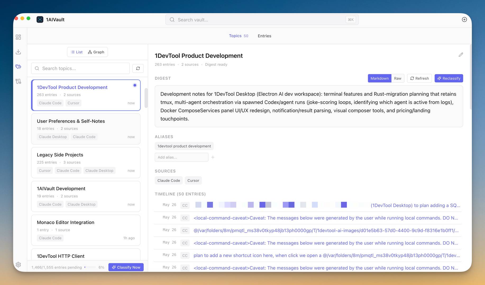
Task: Click the '1h ago' timestamp on Monaco card
Action: tap(129, 238)
